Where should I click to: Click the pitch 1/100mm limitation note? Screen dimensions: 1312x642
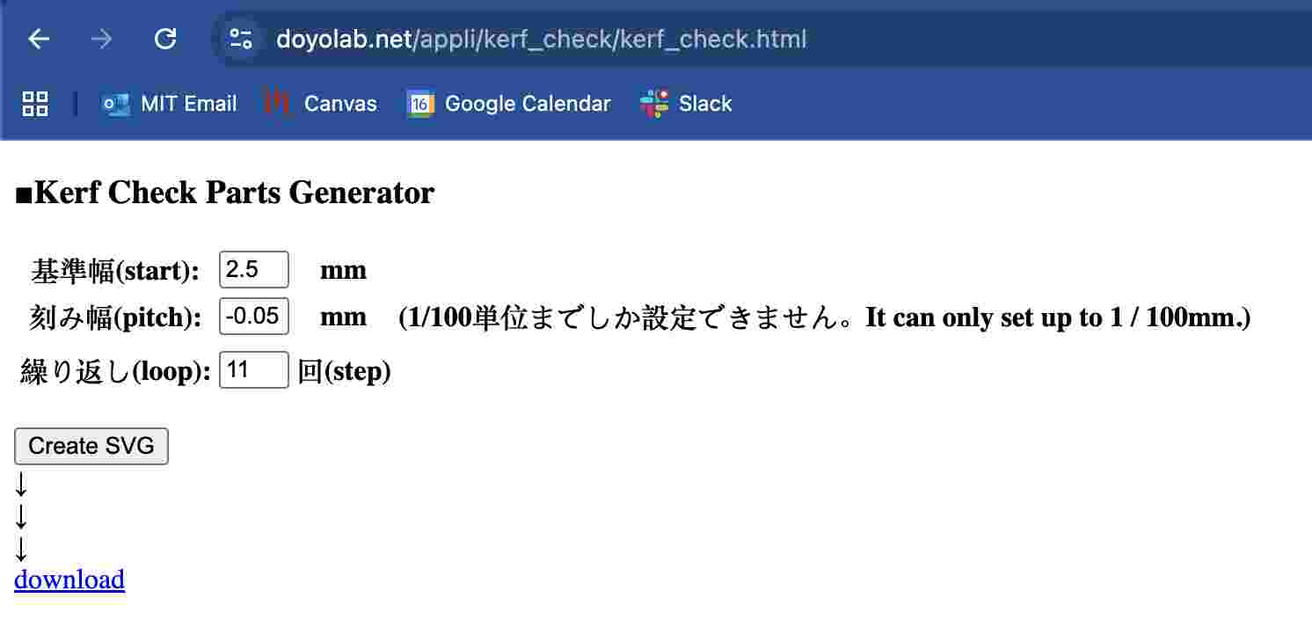[824, 317]
